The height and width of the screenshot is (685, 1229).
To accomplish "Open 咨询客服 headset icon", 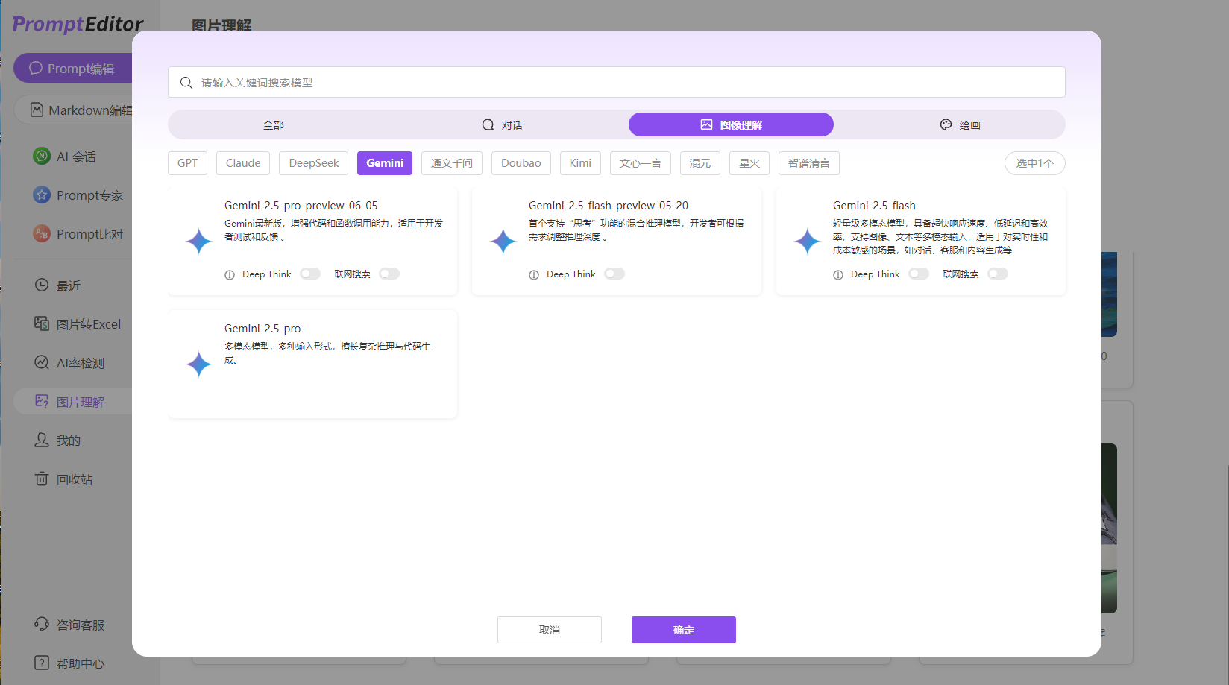I will [42, 624].
